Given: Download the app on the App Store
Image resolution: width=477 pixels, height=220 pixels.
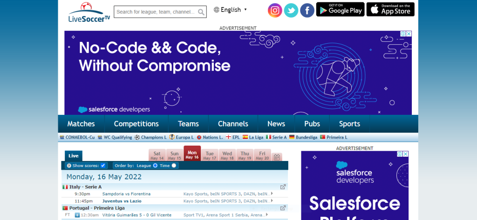Looking at the screenshot, I should click(390, 9).
